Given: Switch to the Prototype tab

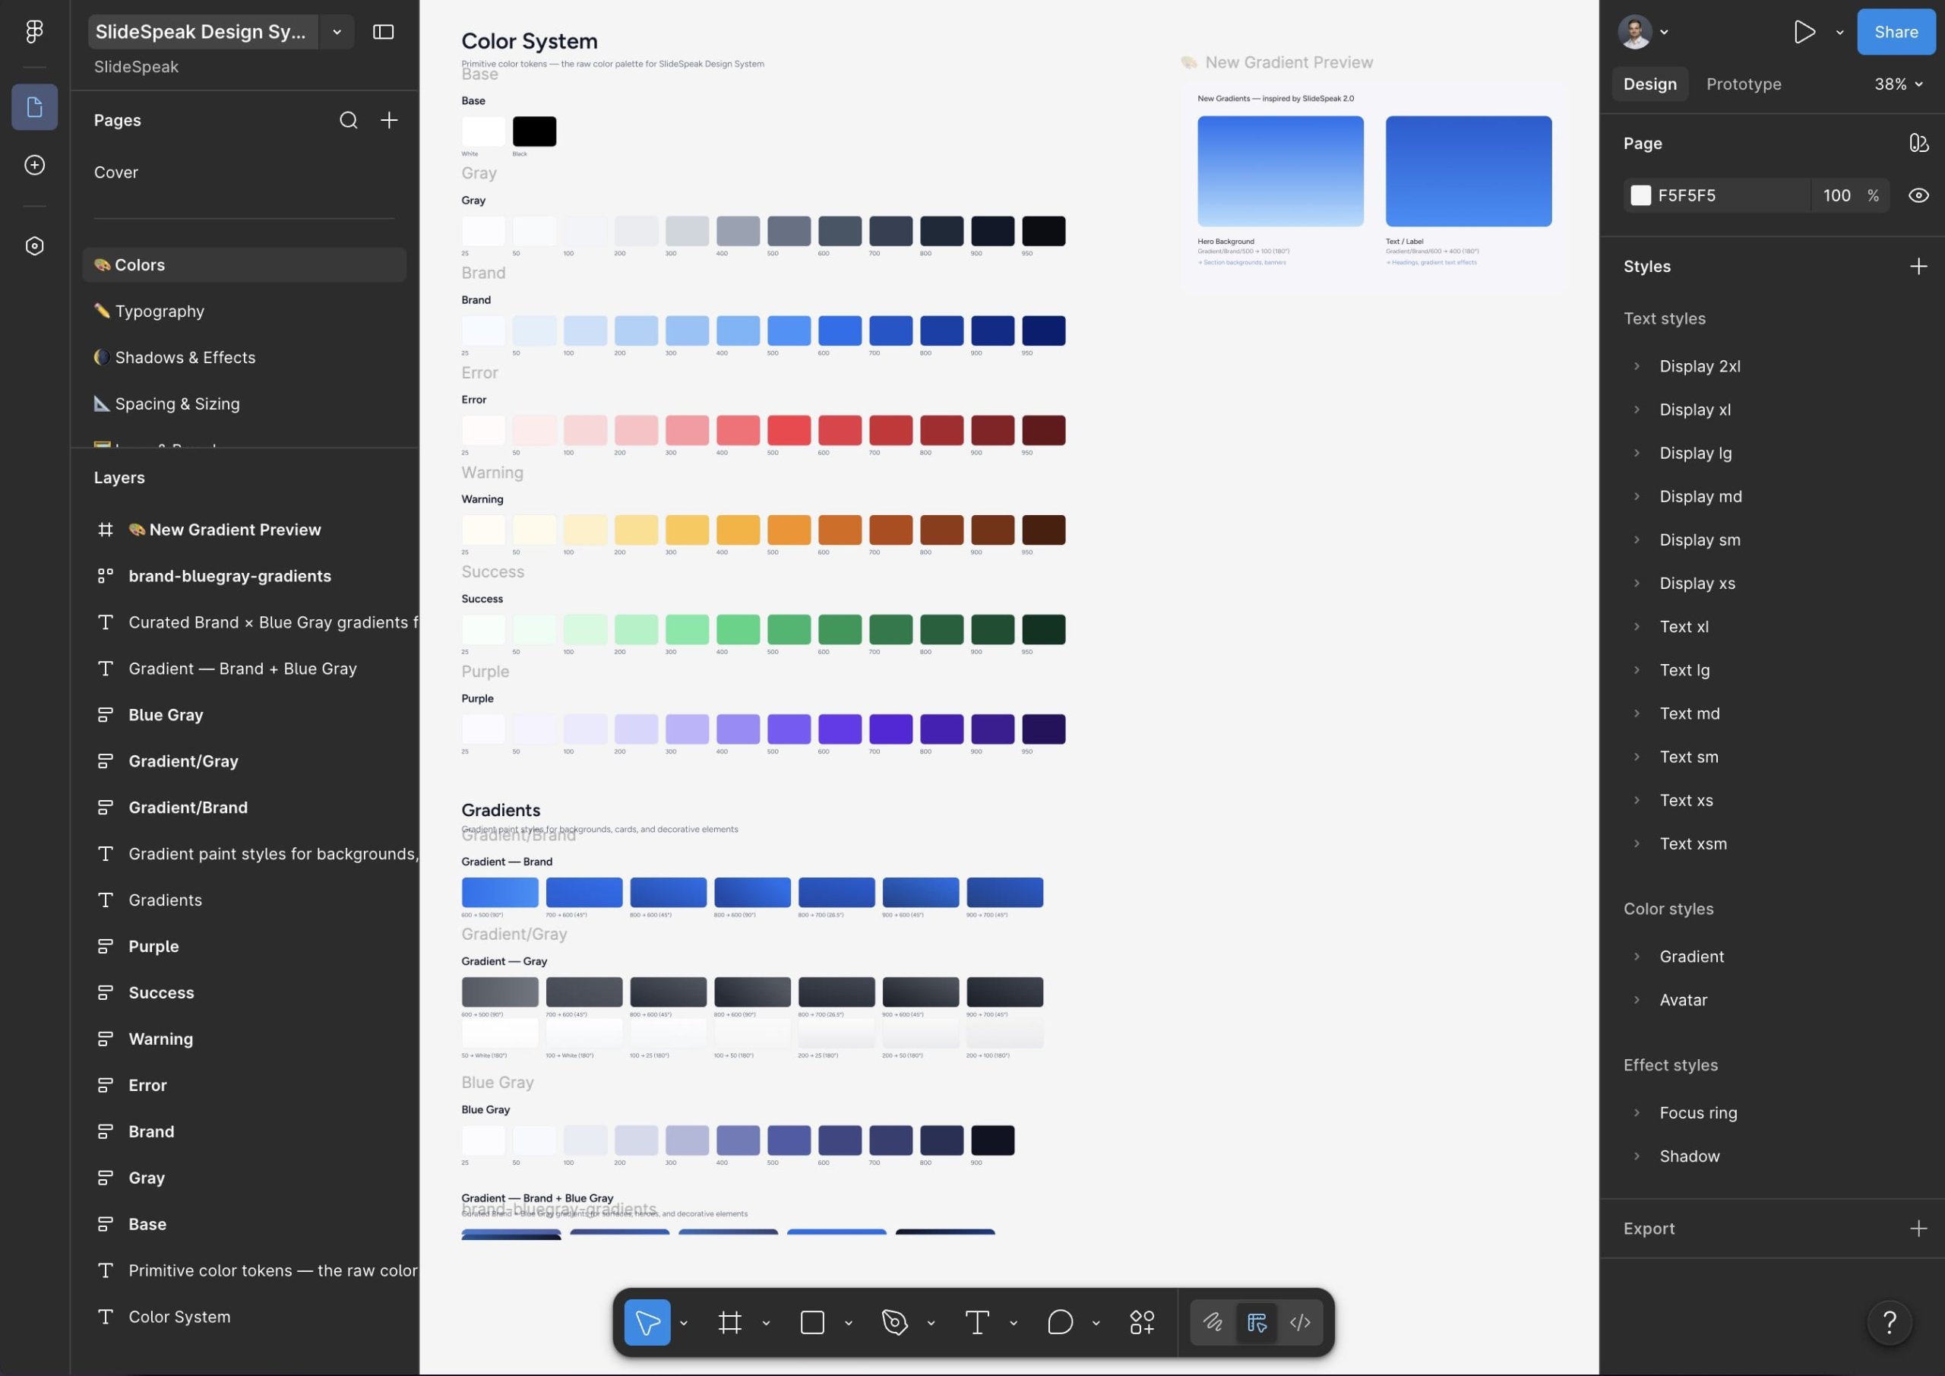Looking at the screenshot, I should tap(1744, 84).
